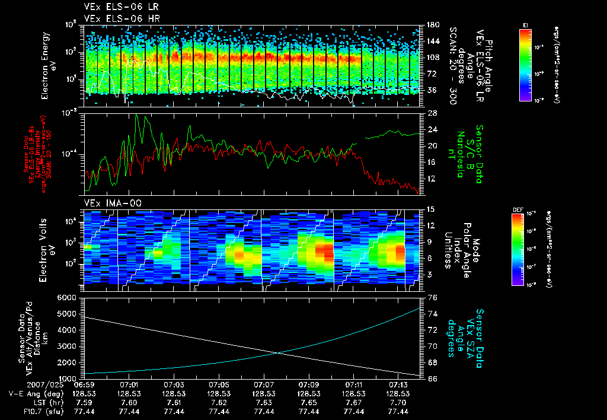Click the '07:13' time tick label
607x420 pixels.
(398, 385)
